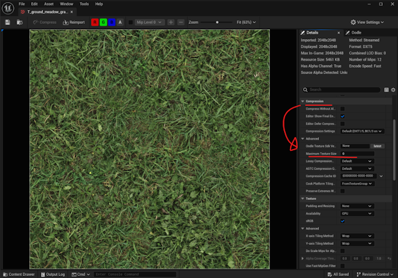Toggle the alpha channel A button
The image size is (398, 278).
point(120,23)
